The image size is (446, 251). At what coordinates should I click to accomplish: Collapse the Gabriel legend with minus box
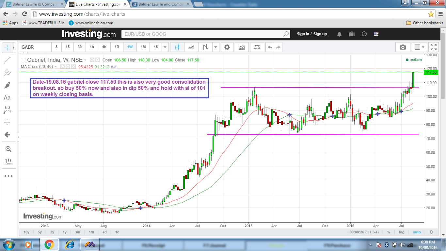(x=23, y=60)
